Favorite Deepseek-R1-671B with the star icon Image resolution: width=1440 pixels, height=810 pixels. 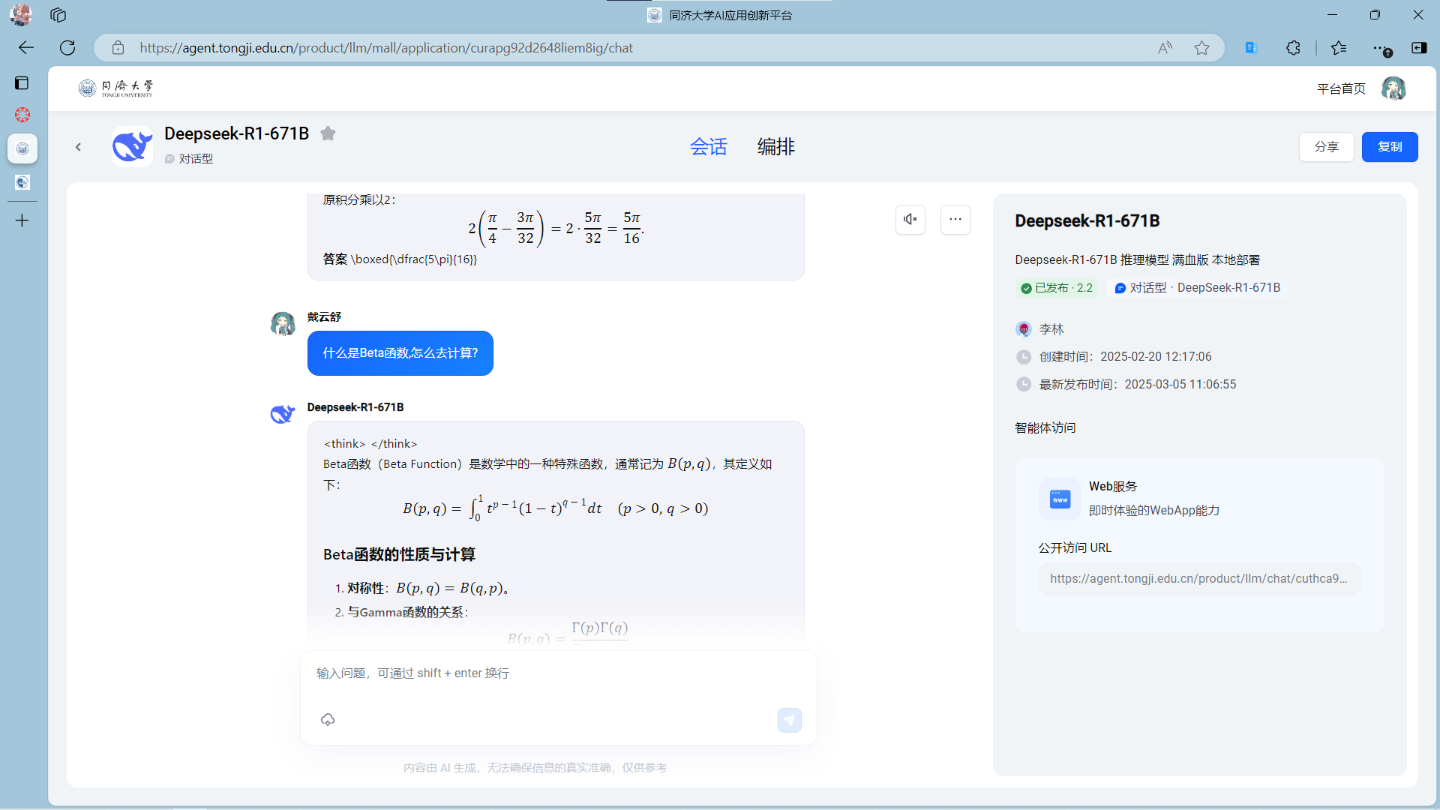328,133
